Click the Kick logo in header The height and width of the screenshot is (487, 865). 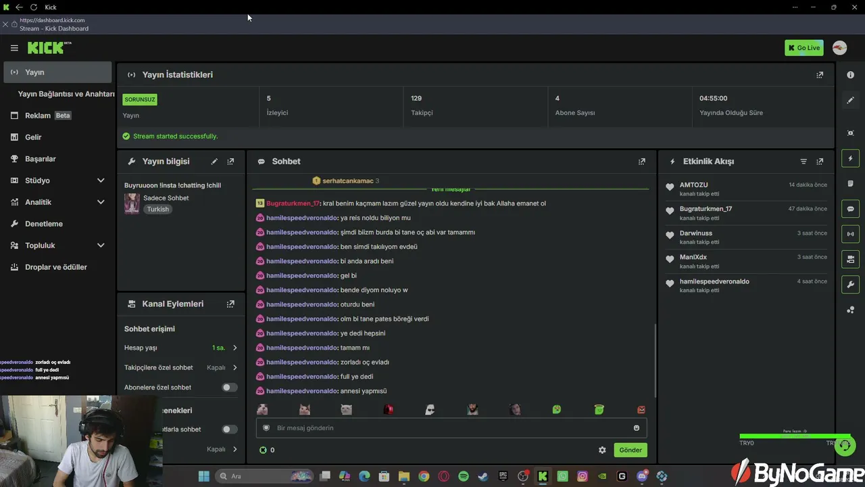[x=49, y=47]
